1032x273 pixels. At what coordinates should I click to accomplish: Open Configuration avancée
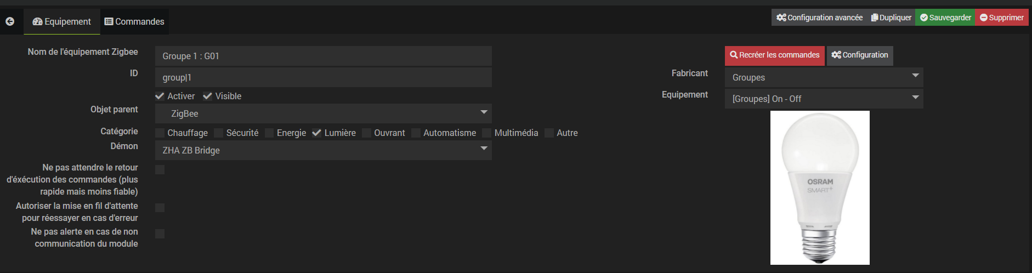(x=819, y=18)
